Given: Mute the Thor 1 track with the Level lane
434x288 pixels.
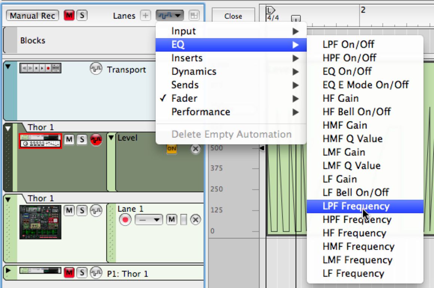Looking at the screenshot, I should tap(69, 140).
